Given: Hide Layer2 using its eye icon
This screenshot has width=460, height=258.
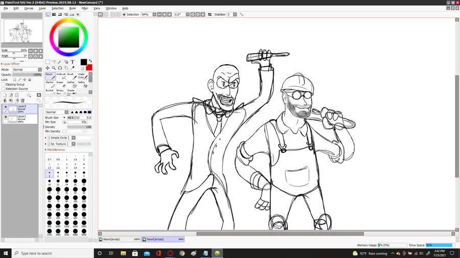Looking at the screenshot, I should coord(6,107).
